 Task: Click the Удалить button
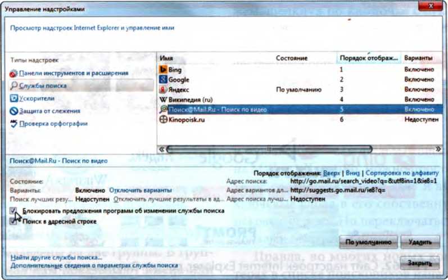click(x=420, y=242)
